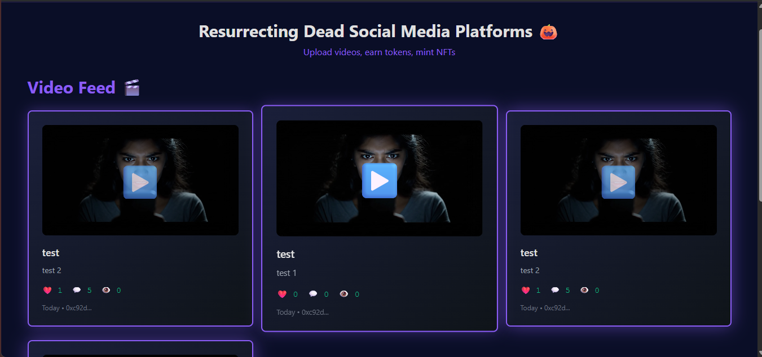Screen dimensions: 762x357
Task: Click the 'test' title above 'test 1' description
Action: pos(285,255)
